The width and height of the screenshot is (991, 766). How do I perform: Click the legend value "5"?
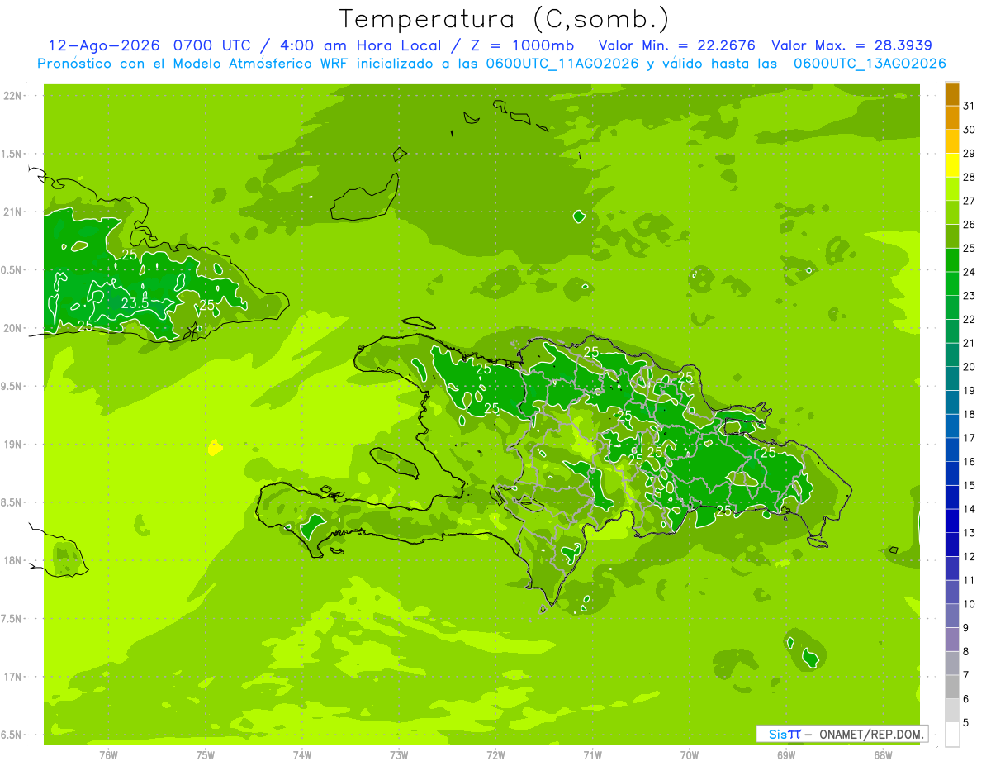967,722
